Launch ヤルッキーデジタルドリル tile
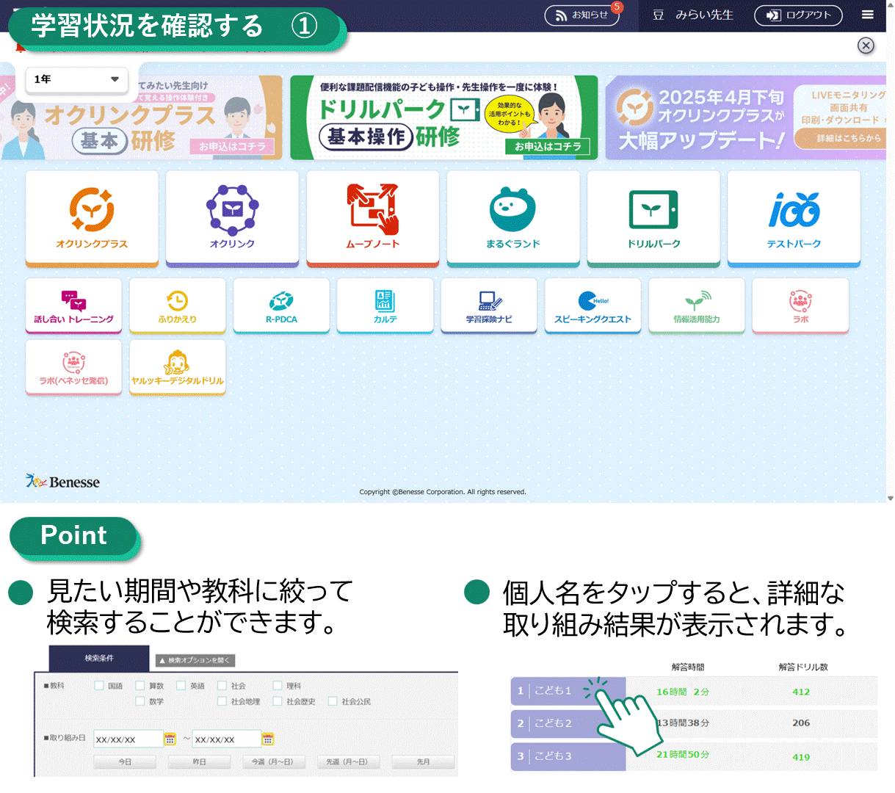Image resolution: width=895 pixels, height=793 pixels. [x=178, y=367]
